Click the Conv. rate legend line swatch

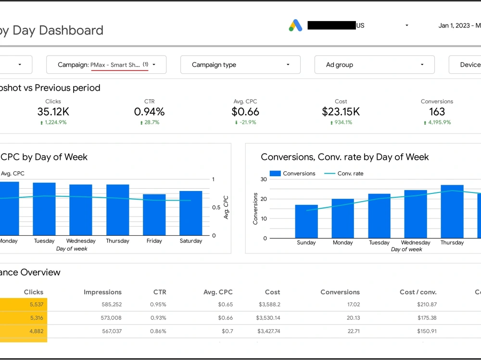[329, 174]
